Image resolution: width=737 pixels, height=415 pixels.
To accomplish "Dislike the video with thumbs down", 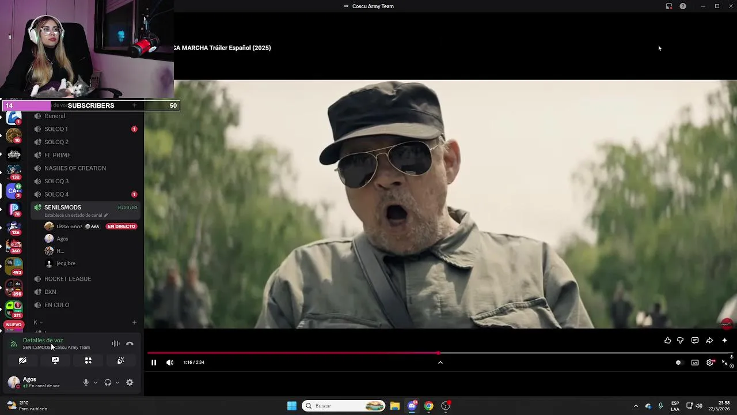I will pyautogui.click(x=681, y=341).
